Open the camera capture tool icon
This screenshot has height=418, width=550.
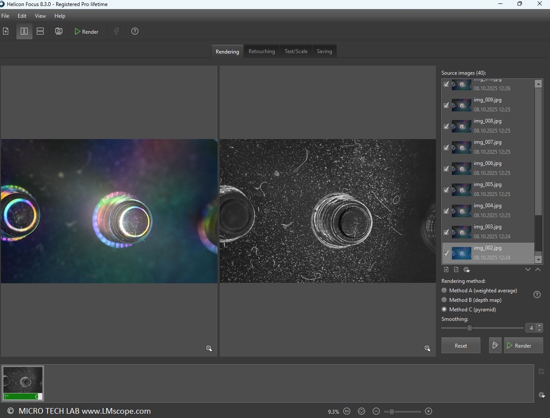click(59, 32)
